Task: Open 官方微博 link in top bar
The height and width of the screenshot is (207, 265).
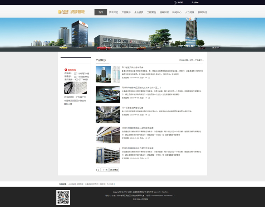Action: click(195, 2)
